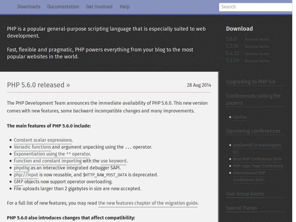Screen dimensions: 296x222
Task: Open User Group Events link
Action: tap(245, 194)
